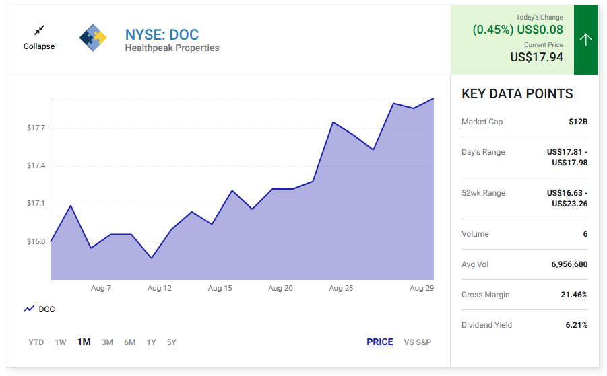Click the Collapse arrows icon
This screenshot has height=376, width=607.
coord(39,30)
